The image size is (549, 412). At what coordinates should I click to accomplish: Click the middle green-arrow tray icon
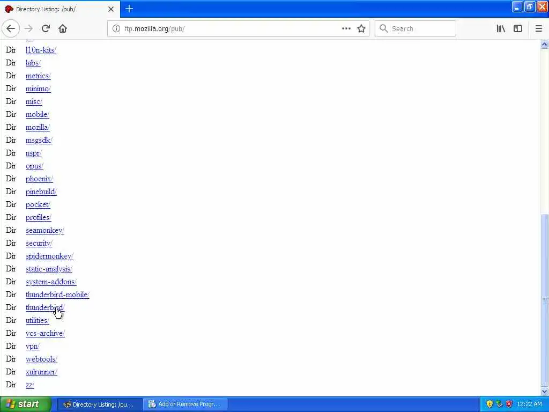tap(499, 404)
